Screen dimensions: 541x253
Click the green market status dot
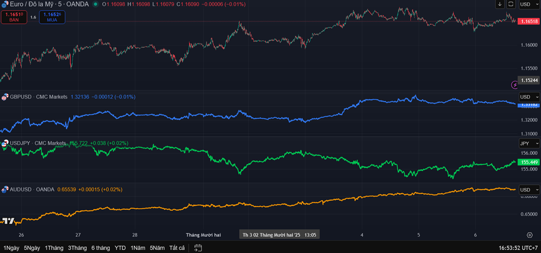tap(96, 4)
